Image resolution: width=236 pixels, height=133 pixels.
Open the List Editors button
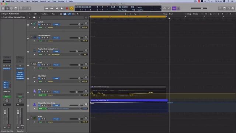click(221, 8)
